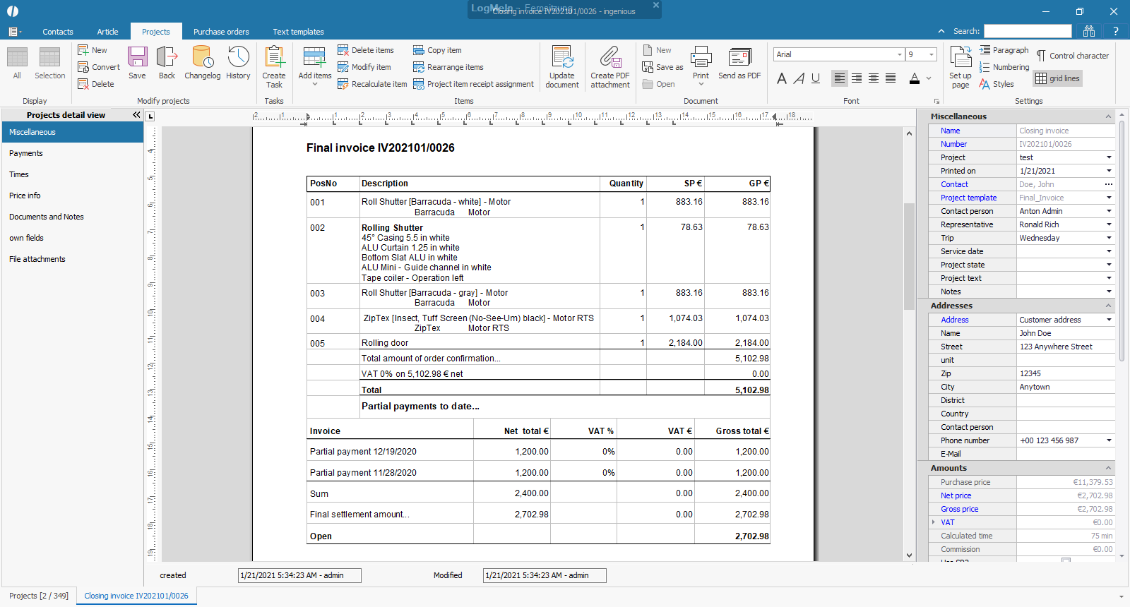
Task: Expand the VAT row in Amounts
Action: coord(934,522)
